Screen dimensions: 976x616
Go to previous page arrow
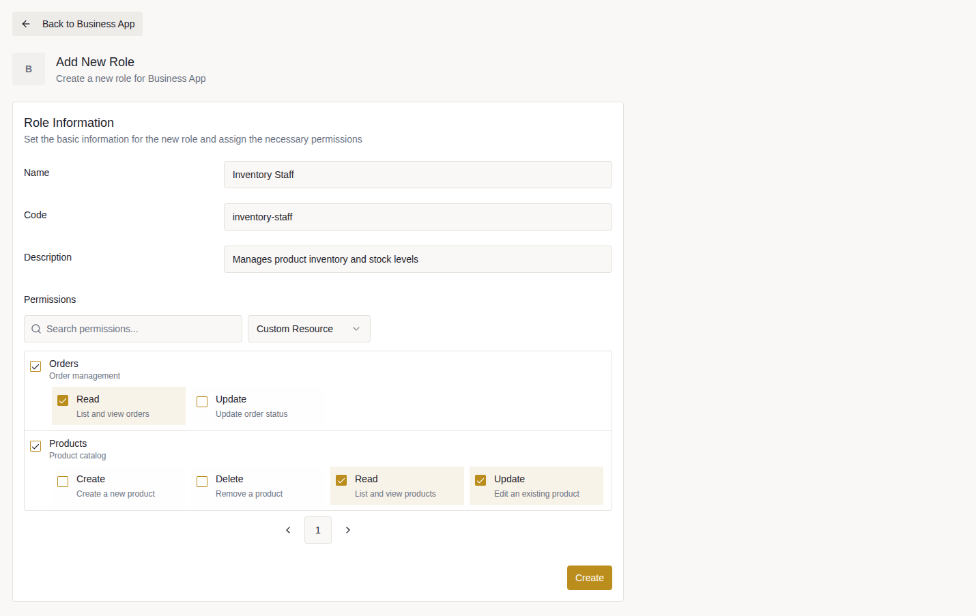288,530
